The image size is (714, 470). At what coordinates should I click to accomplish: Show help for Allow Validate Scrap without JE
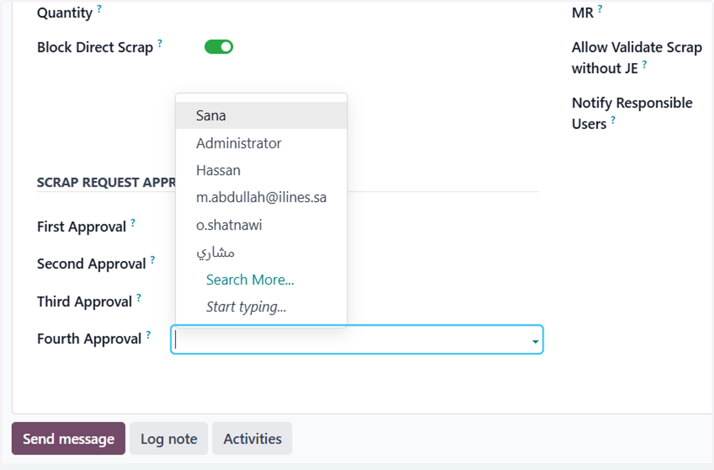click(644, 65)
